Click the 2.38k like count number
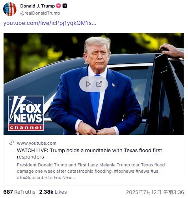Image resolution: width=188 pixels, height=198 pixels. tap(46, 192)
